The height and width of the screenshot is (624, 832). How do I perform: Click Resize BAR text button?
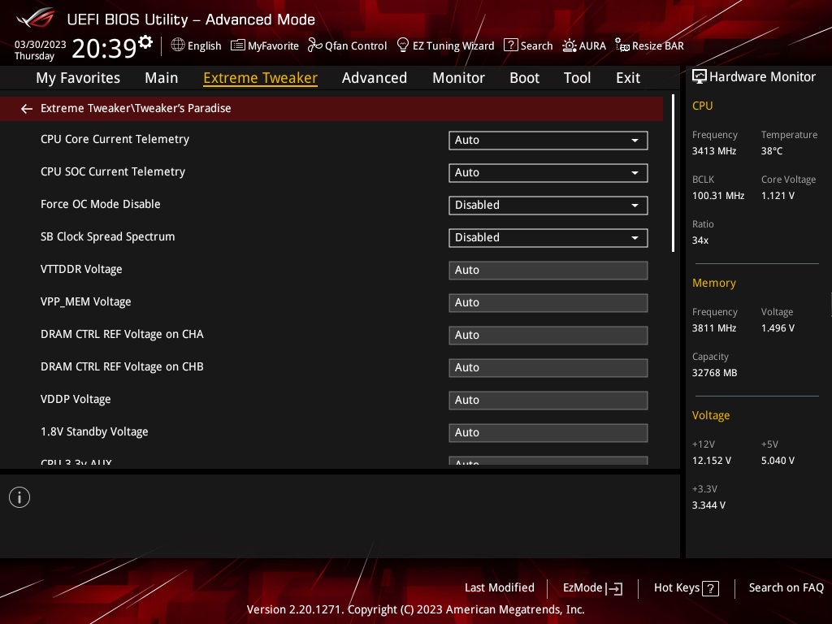tap(658, 45)
